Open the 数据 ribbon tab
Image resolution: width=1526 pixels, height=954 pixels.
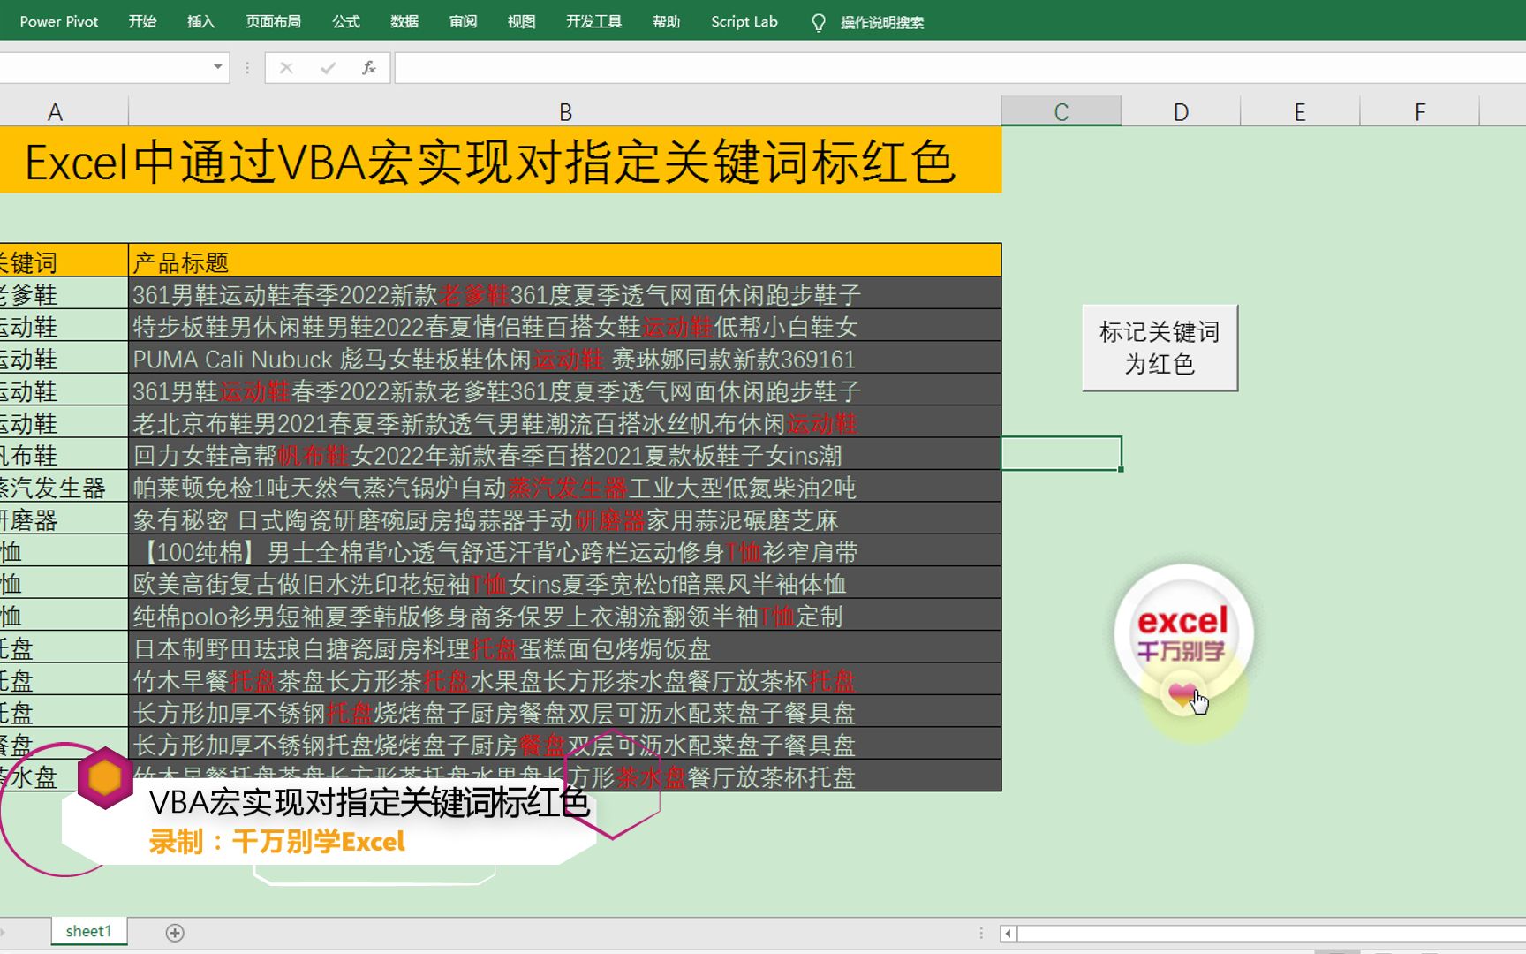pyautogui.click(x=404, y=21)
